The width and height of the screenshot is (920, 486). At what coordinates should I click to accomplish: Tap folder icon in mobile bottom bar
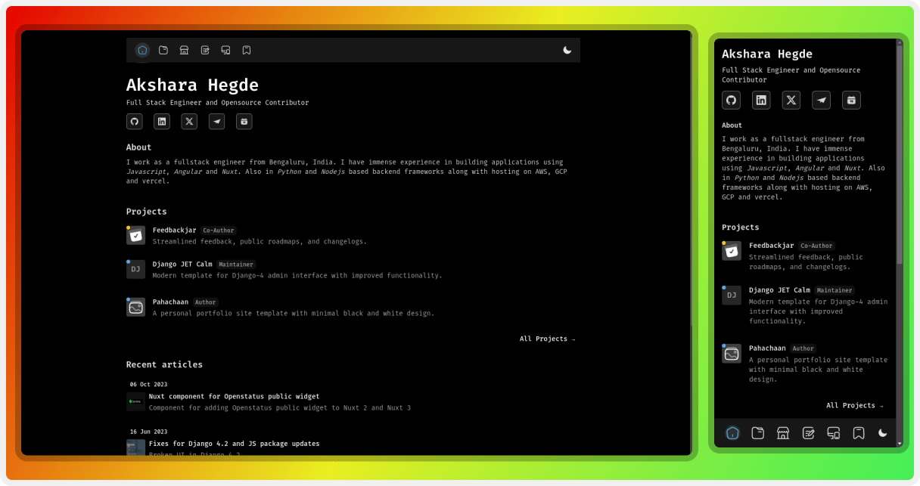(758, 433)
